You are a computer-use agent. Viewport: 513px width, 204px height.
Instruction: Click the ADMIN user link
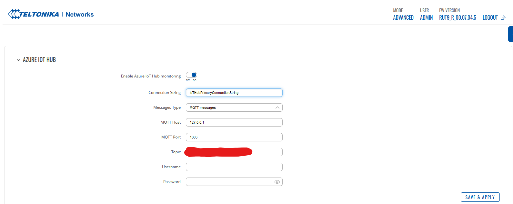426,18
